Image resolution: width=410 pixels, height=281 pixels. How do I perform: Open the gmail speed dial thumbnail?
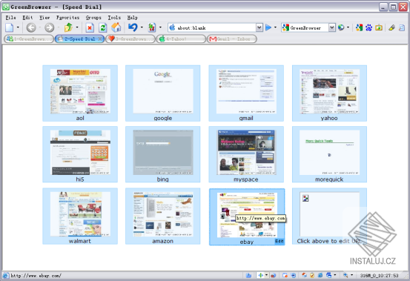[x=246, y=91]
